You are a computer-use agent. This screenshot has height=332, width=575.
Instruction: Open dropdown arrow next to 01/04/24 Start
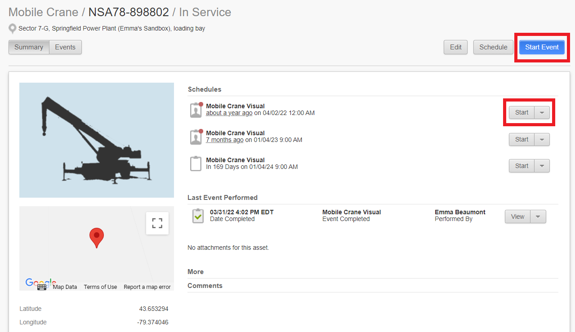click(x=542, y=166)
